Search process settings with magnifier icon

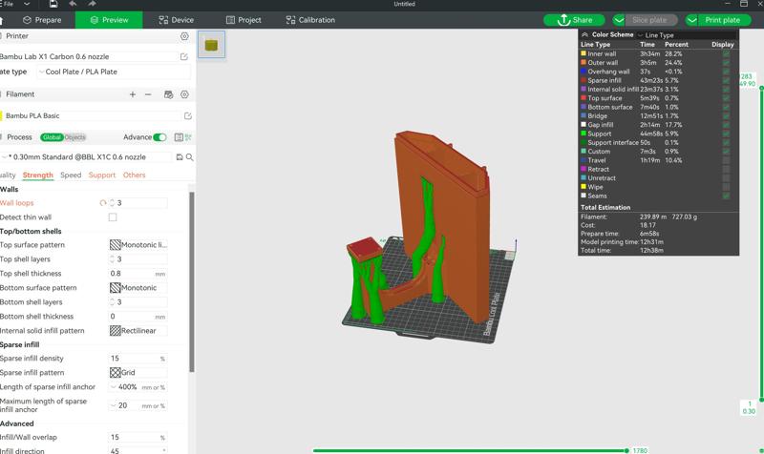pyautogui.click(x=189, y=157)
